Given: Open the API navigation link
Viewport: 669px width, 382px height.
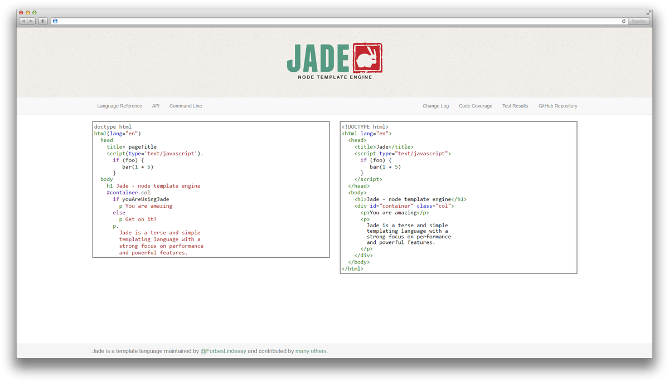Looking at the screenshot, I should click(x=156, y=106).
